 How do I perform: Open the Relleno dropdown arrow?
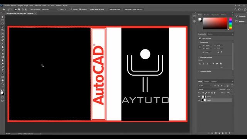point(232,93)
